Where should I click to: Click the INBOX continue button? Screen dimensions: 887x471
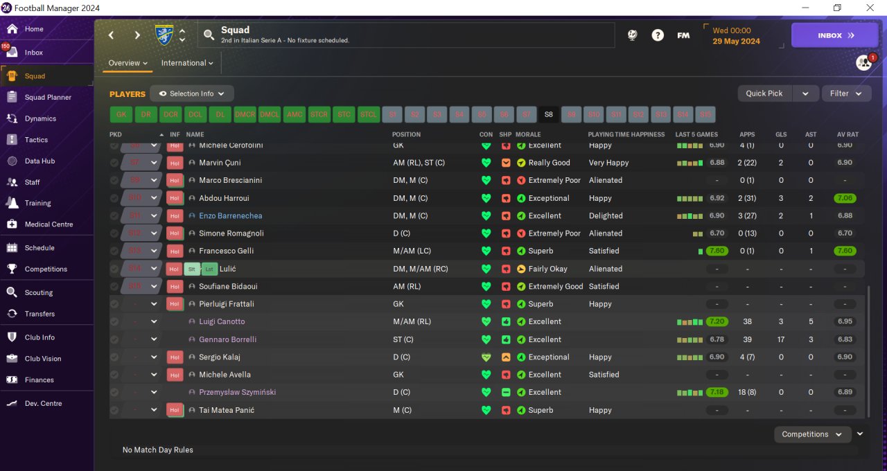tap(834, 35)
